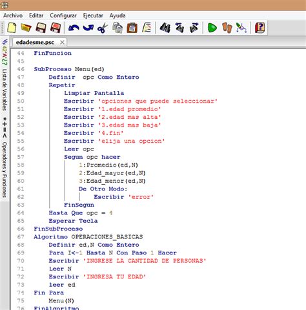Save the file with the floppy disk icon
The height and width of the screenshot is (310, 306).
coord(41,28)
